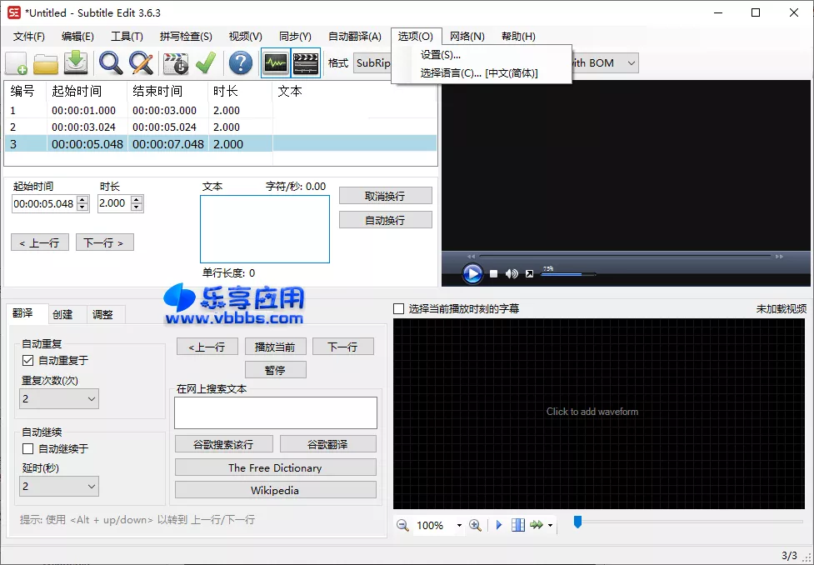
Task: Enable 选择当前播放时刻的字幕 checkbox
Action: (397, 307)
